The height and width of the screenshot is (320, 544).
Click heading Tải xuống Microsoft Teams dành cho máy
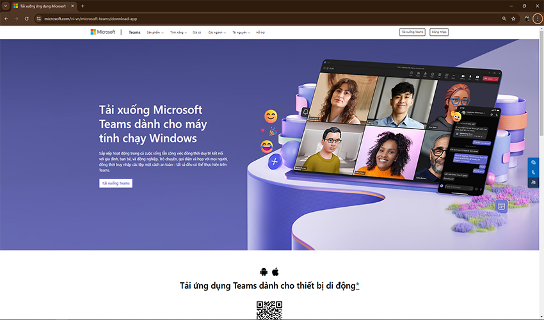[x=153, y=124]
